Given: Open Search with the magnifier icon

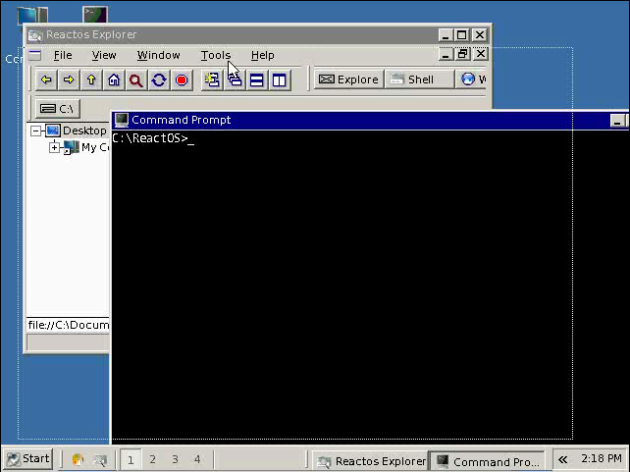Looking at the screenshot, I should [x=136, y=79].
